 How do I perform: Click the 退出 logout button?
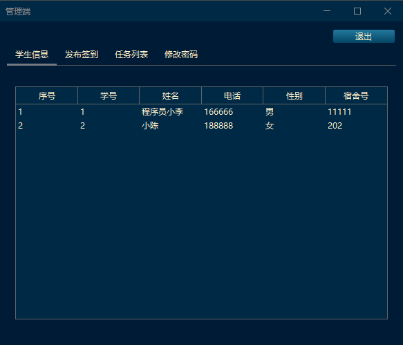[x=364, y=36]
